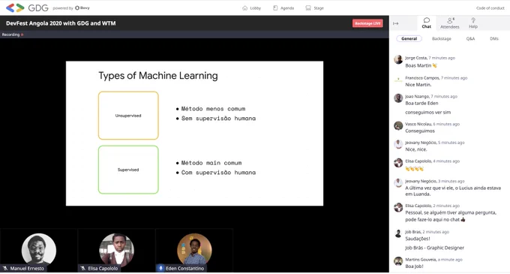Screen dimensions: 510x274
Task: Switch to the Chat tab
Action: (427, 23)
